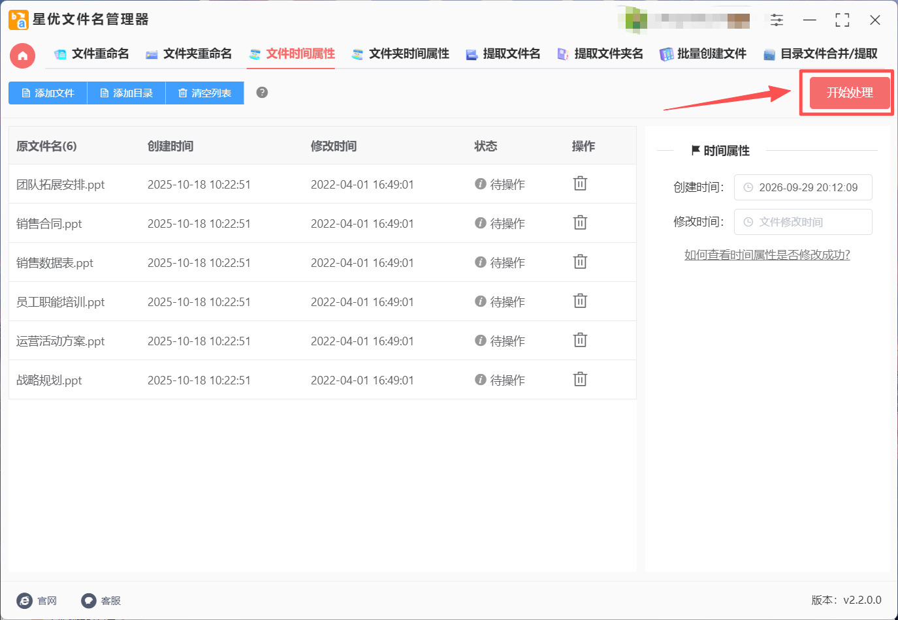The width and height of the screenshot is (898, 620).
Task: Delete 团队拓展安排.ppt with its trash icon
Action: [580, 183]
